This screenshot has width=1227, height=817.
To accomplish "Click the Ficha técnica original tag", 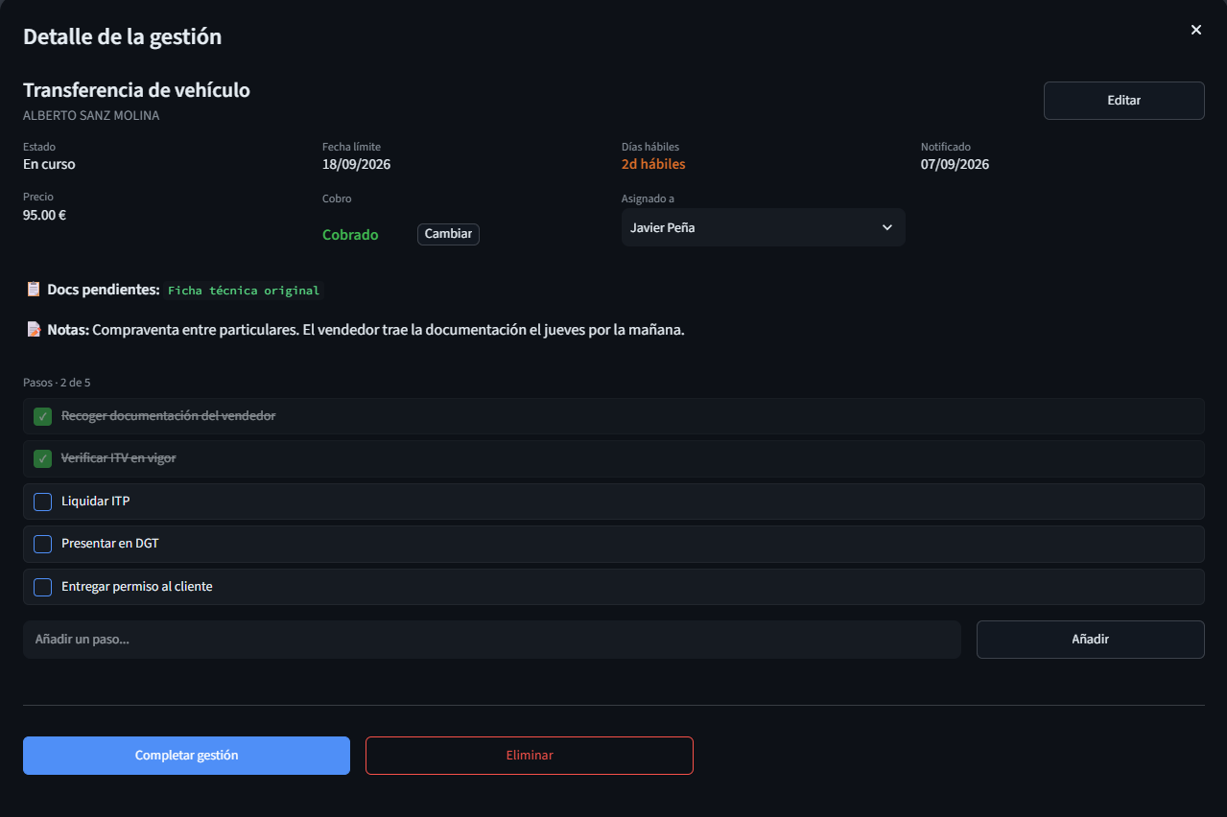I will tap(244, 291).
